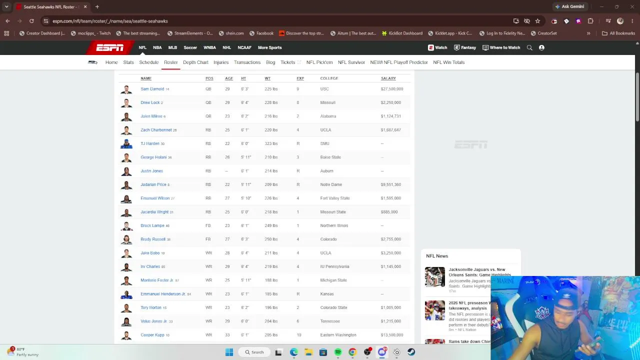Click the address bar URL field
The image size is (640, 360).
(280, 21)
